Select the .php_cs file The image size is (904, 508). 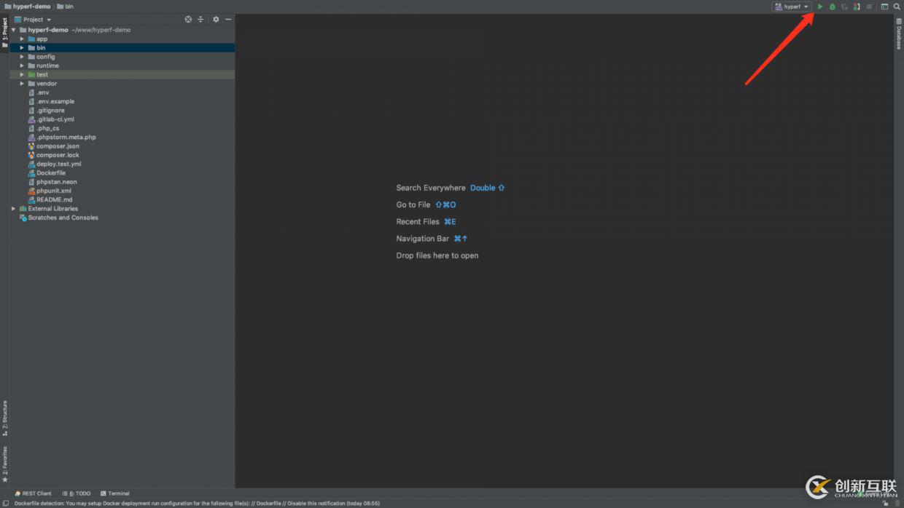point(48,128)
